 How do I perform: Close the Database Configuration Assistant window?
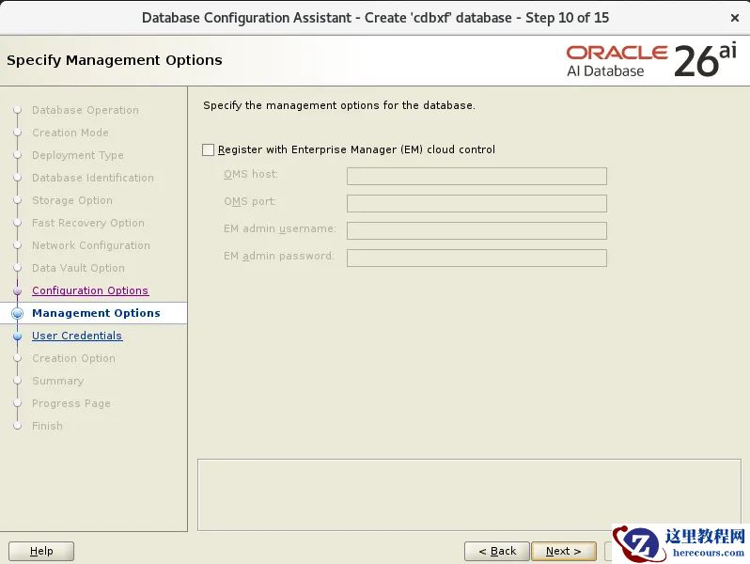coord(735,18)
